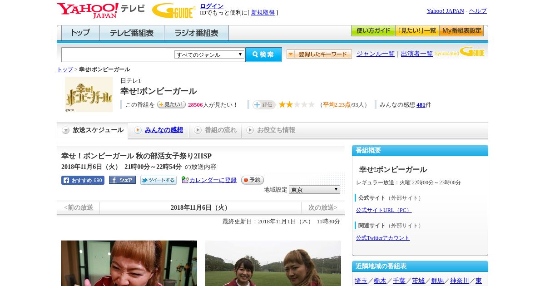Open the 出演者一覧 link
The height and width of the screenshot is (286, 545).
(x=417, y=54)
